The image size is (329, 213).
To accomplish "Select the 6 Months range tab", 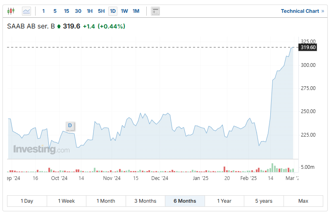I will pyautogui.click(x=185, y=201).
